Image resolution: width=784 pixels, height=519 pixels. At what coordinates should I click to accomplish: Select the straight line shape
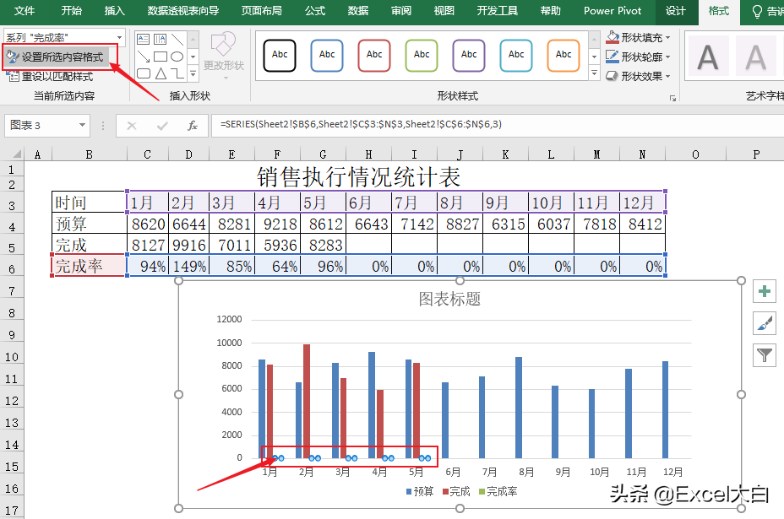point(177,39)
